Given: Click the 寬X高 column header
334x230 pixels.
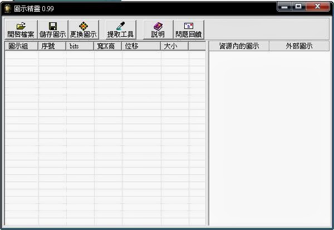Looking at the screenshot, I should tap(108, 46).
